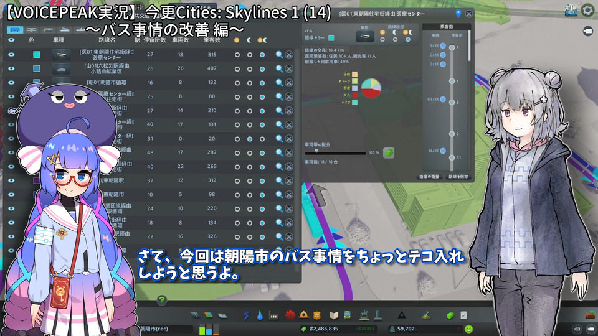This screenshot has height=336, width=598.
Task: Open the Economy money panel
Action: tap(450, 315)
